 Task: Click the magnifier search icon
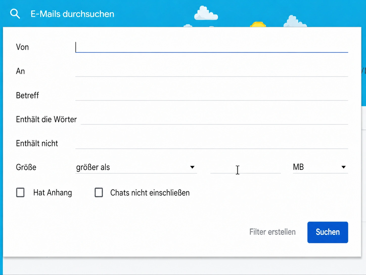click(15, 14)
